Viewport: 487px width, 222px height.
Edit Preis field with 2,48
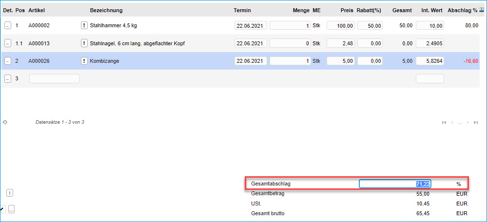[x=341, y=44]
